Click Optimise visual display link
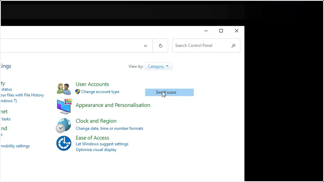Screen dimensions: 324x182 (96, 150)
